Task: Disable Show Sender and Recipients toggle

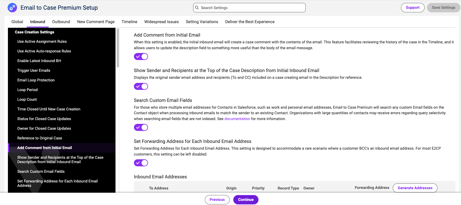Action: point(141,86)
